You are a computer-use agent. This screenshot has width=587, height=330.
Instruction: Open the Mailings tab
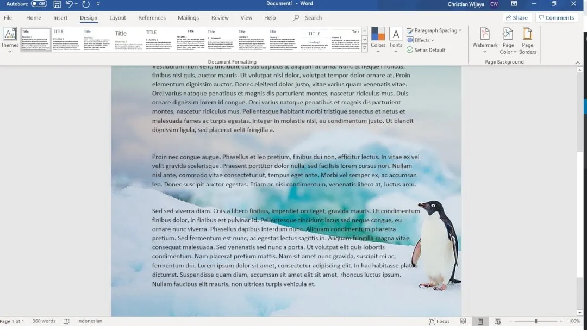(x=188, y=17)
